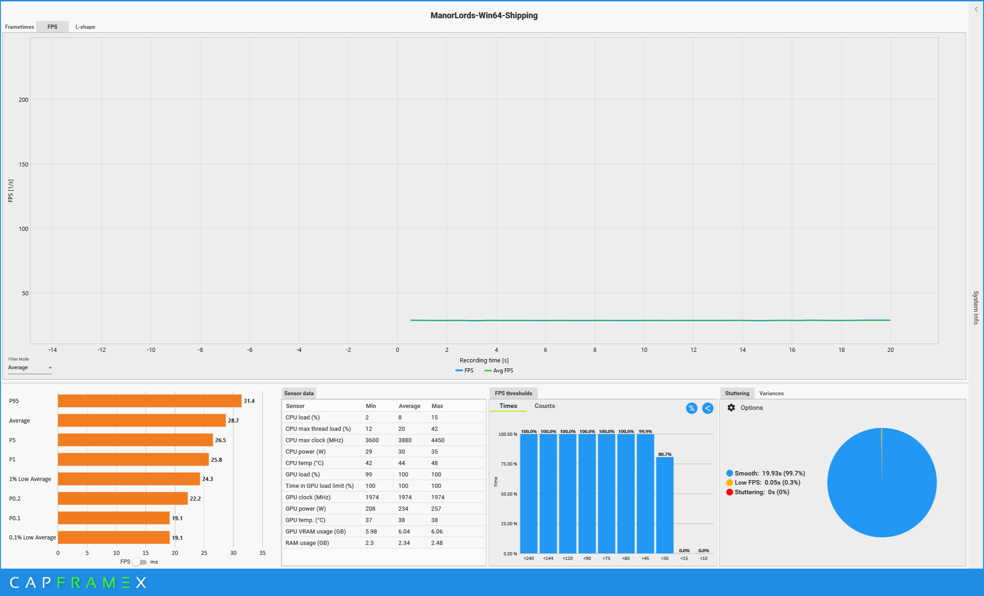This screenshot has height=596, width=984.
Task: Click the Sensor data tab header
Action: click(x=299, y=393)
